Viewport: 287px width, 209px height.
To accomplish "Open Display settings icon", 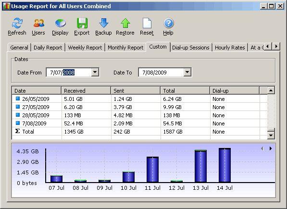I will (61, 23).
